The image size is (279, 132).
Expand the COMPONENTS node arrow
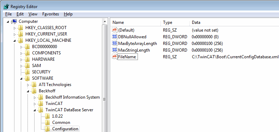click(x=22, y=53)
